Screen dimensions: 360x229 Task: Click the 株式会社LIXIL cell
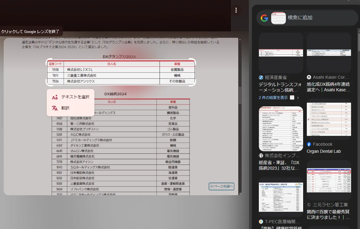coord(112,69)
